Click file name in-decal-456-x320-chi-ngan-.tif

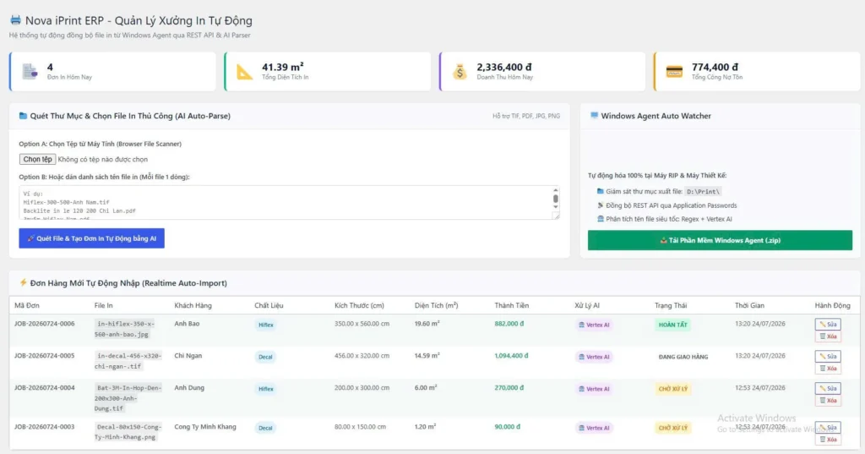coord(128,361)
